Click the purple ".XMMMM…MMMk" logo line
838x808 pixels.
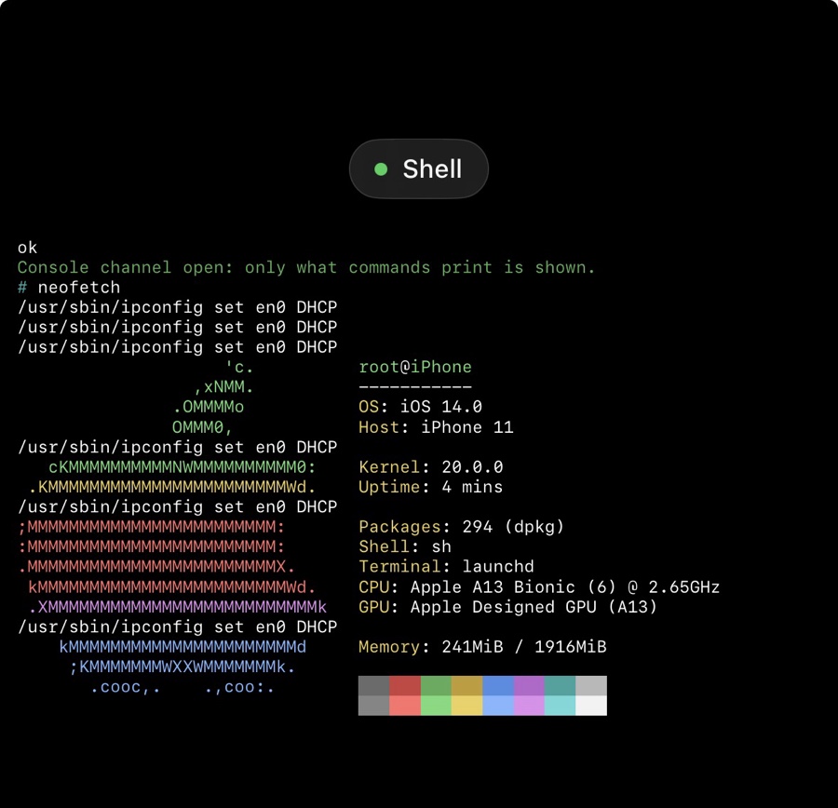point(178,607)
